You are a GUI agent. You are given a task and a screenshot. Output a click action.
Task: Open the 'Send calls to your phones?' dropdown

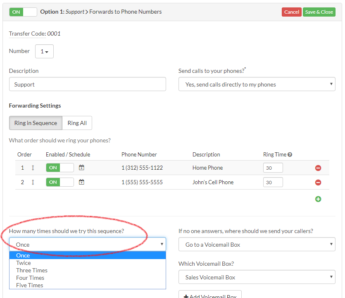[x=257, y=84]
